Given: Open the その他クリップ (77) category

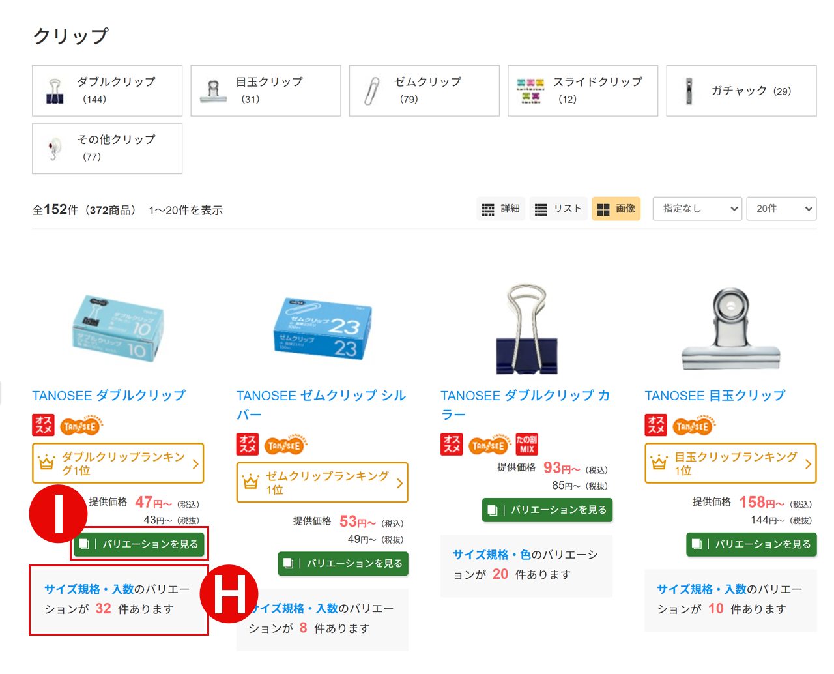Looking at the screenshot, I should [107, 149].
